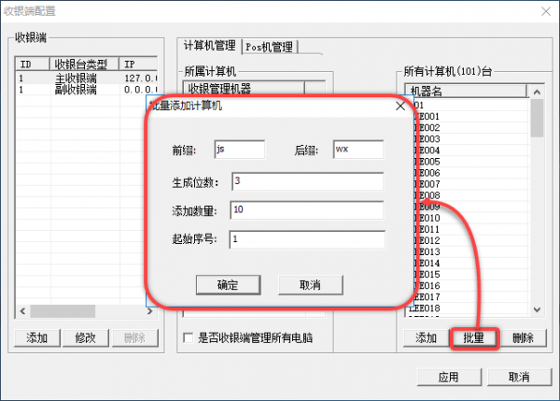Click the 修改 button
Image resolution: width=560 pixels, height=401 pixels.
(86, 338)
